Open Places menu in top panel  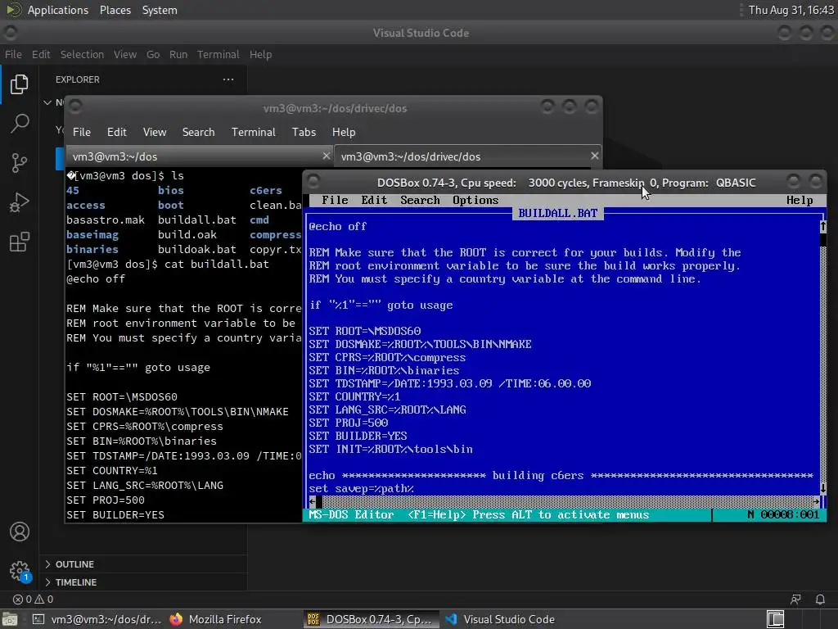[x=115, y=10]
